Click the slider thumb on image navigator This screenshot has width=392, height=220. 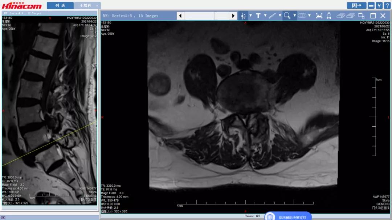coord(216,16)
